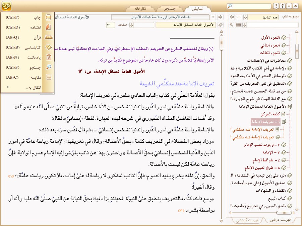The width and height of the screenshot is (302, 226).
Task: Open the Noor application logo menu
Action: 6,6
